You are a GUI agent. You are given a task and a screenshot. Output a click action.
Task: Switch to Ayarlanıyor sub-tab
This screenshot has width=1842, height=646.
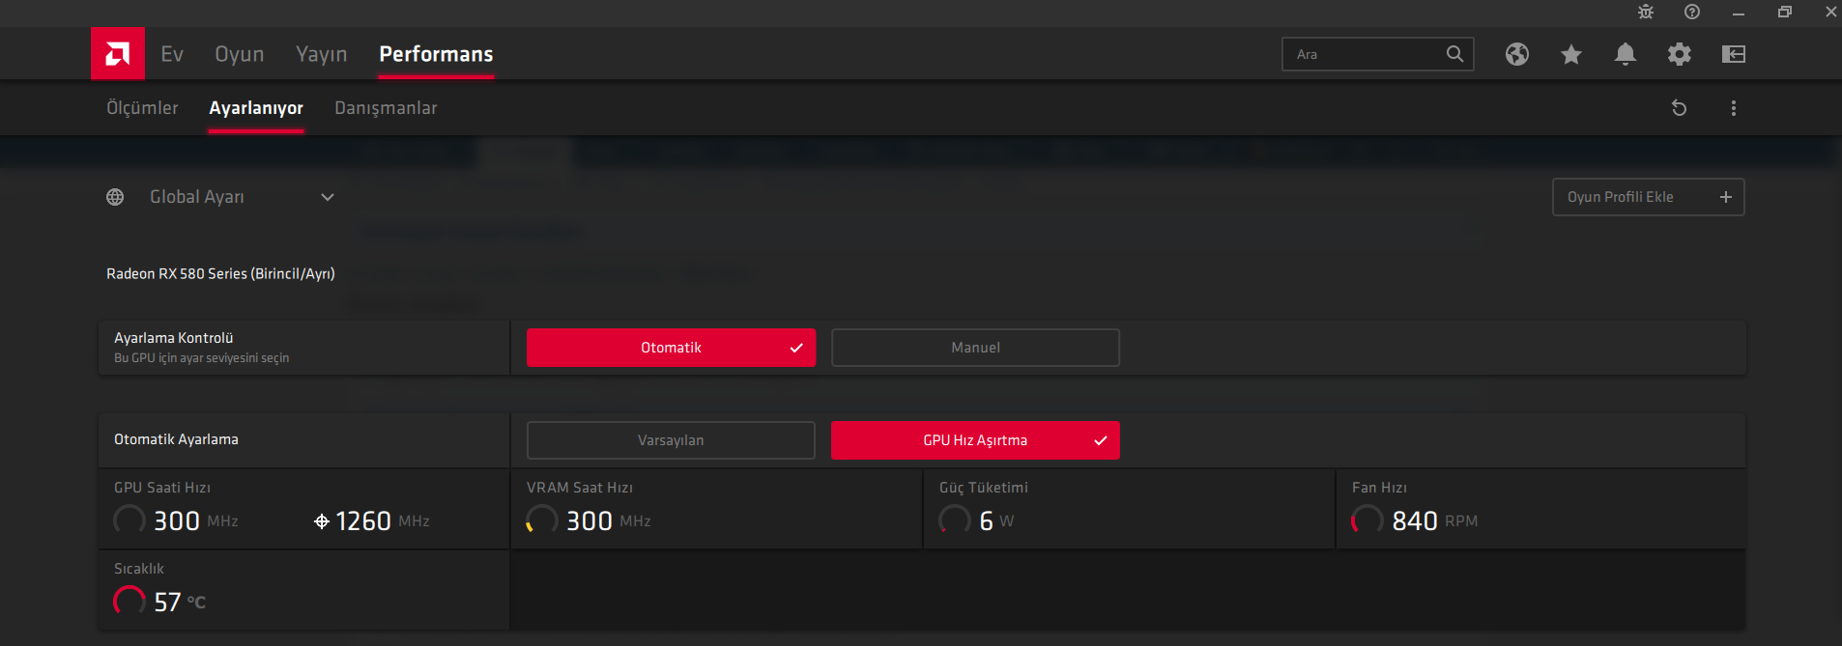[256, 108]
